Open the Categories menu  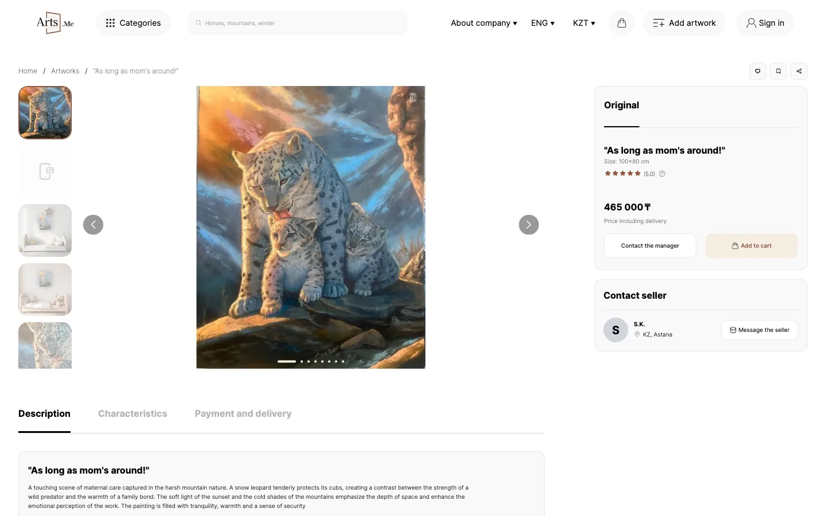coord(133,23)
